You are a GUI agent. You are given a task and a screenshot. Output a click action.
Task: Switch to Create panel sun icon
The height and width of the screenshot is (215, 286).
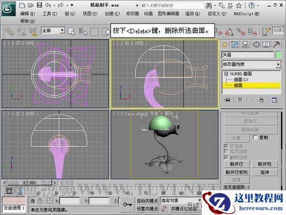tap(225, 45)
